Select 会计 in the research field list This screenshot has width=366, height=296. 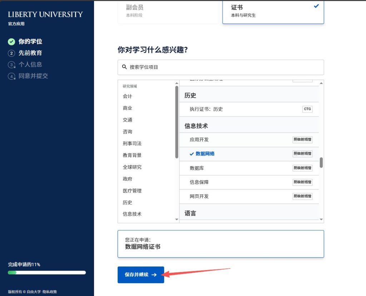(x=128, y=96)
